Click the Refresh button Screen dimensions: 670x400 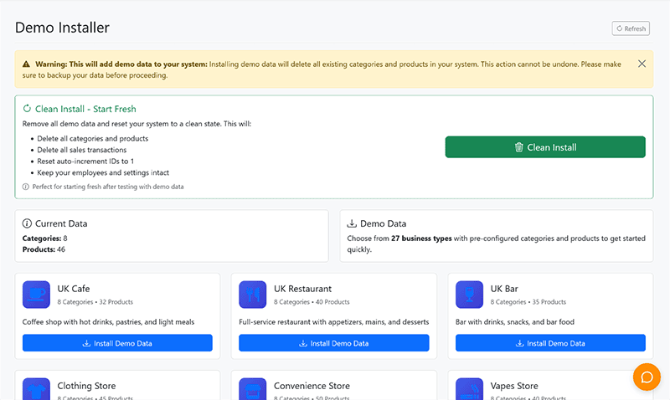(x=631, y=28)
